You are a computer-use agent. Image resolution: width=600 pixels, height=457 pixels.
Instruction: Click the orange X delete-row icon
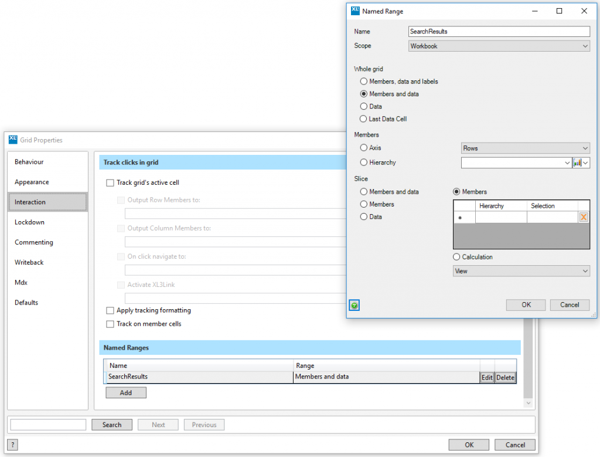pyautogui.click(x=583, y=218)
